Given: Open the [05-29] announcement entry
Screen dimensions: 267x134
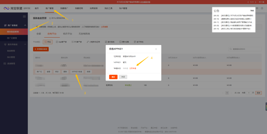Looking at the screenshot, I should 234,26.
